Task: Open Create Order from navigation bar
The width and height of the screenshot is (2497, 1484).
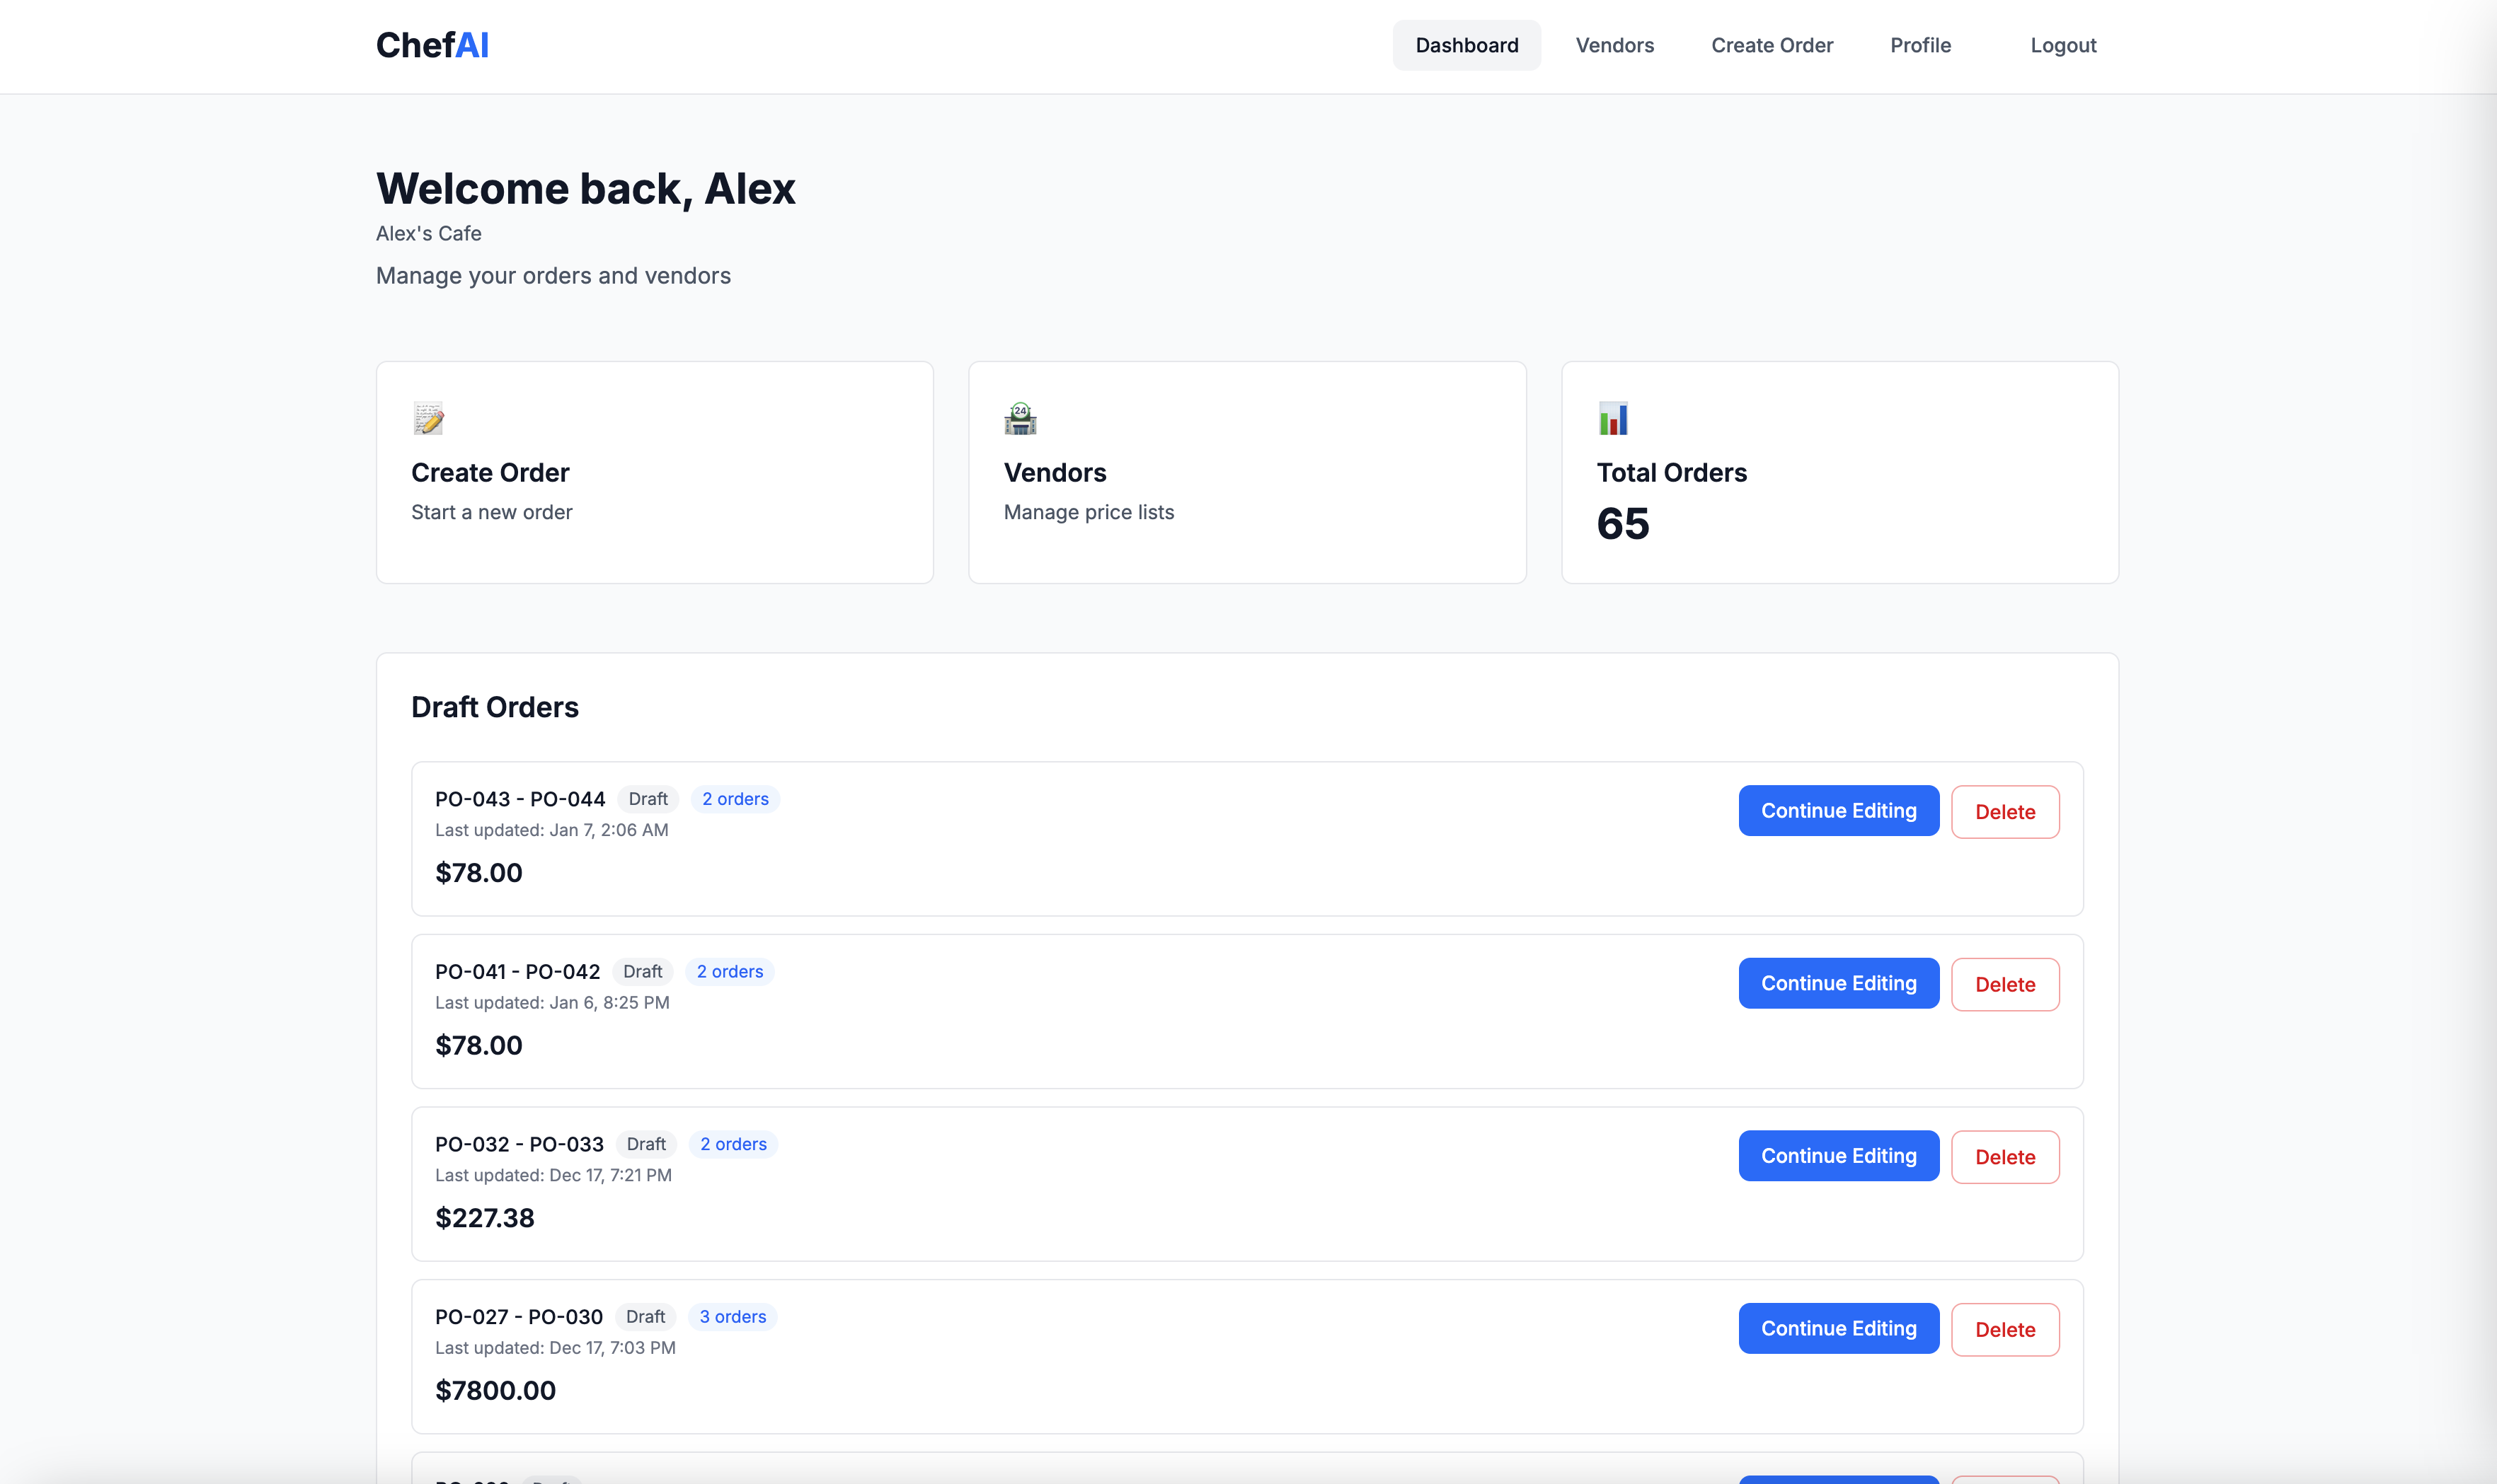Action: click(1771, 45)
